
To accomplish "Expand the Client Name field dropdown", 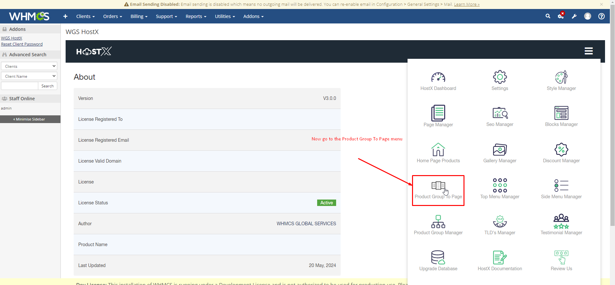I will [x=29, y=76].
